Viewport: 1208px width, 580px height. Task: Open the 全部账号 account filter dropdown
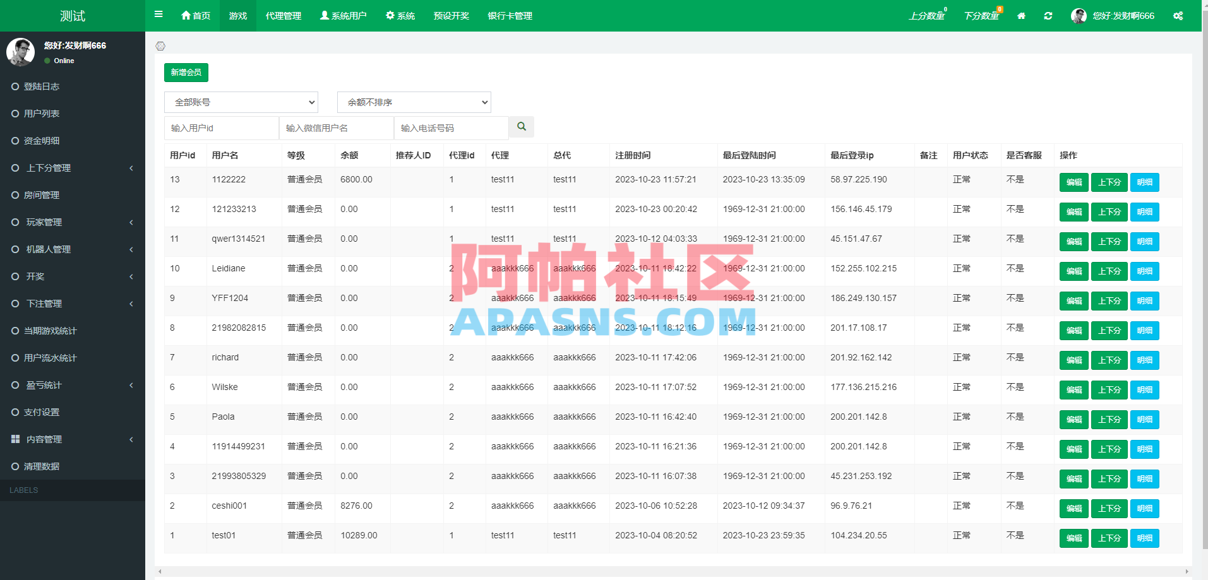click(241, 102)
